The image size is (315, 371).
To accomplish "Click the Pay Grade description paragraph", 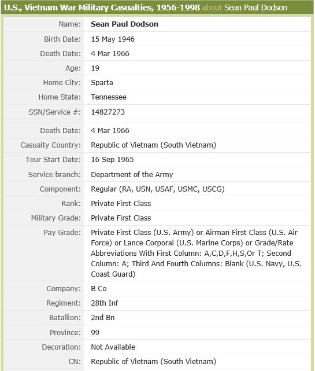I will (196, 253).
